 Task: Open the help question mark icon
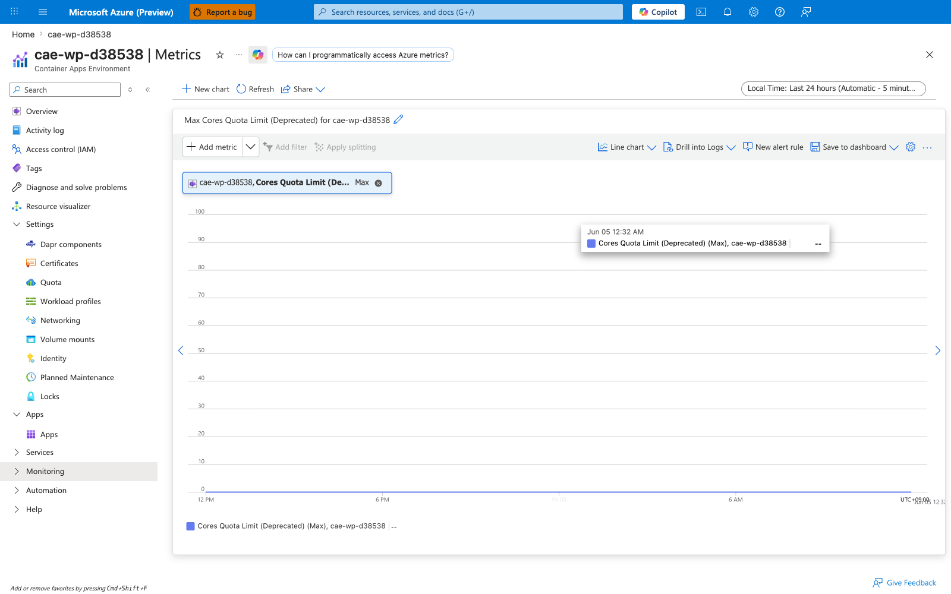780,12
